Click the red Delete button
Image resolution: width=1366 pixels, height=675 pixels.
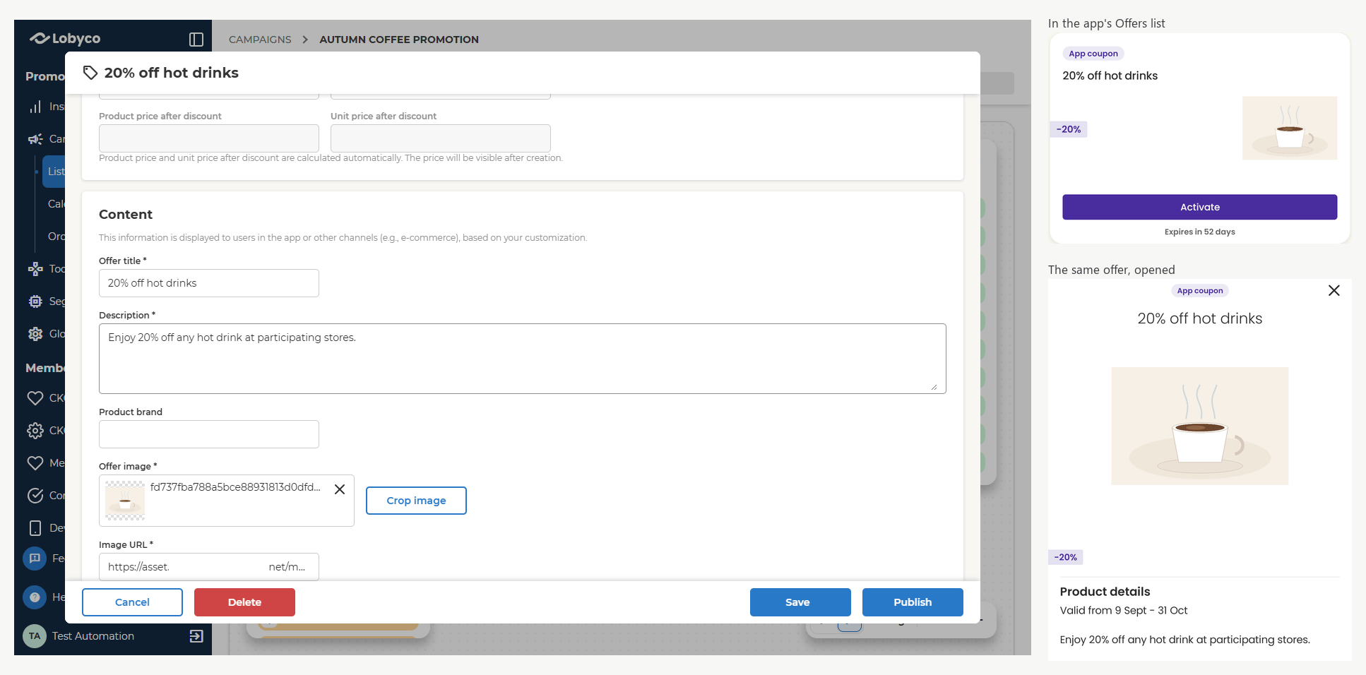(244, 602)
